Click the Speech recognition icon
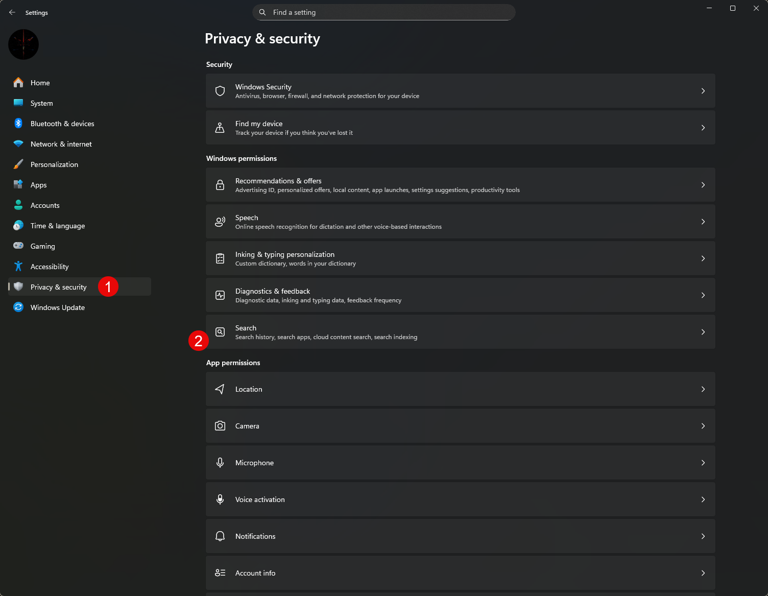Viewport: 768px width, 596px height. pyautogui.click(x=220, y=222)
